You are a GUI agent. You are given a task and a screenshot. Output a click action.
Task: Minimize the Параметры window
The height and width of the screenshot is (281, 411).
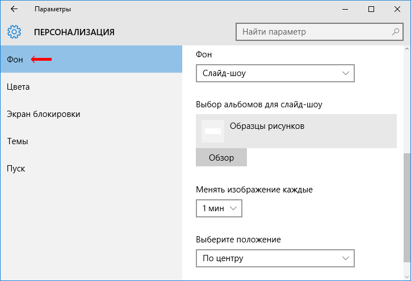click(x=345, y=9)
